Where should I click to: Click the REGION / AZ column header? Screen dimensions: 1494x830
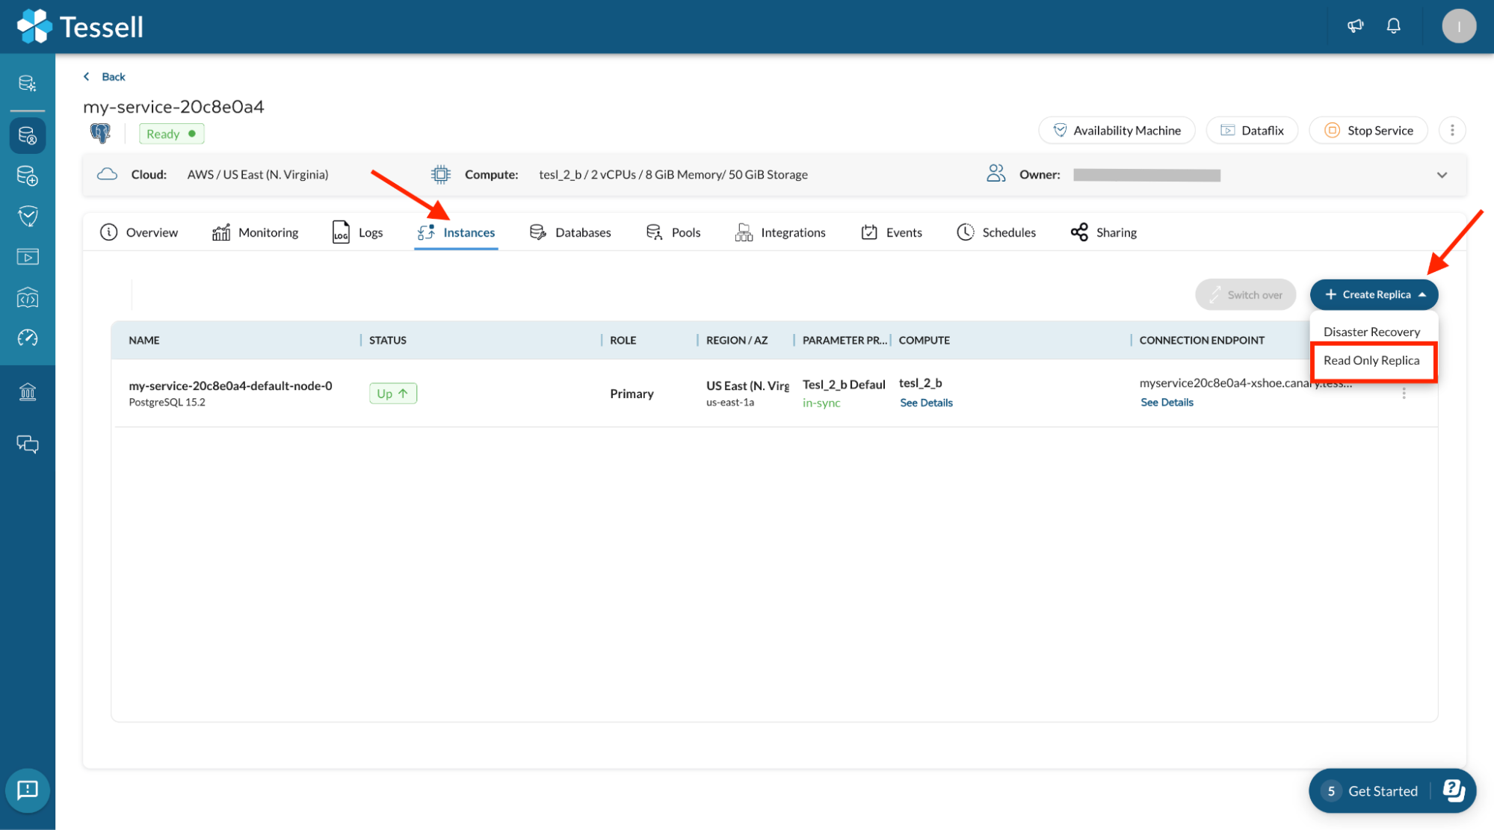click(x=737, y=340)
